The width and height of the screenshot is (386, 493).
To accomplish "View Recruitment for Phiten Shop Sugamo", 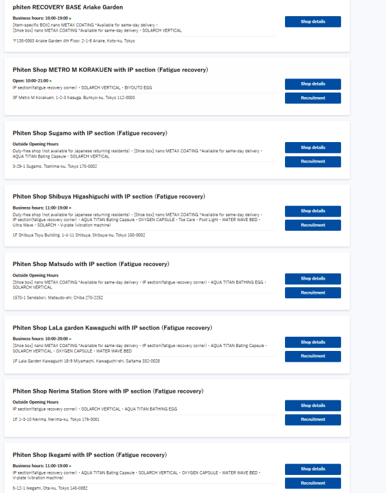I will [x=313, y=162].
